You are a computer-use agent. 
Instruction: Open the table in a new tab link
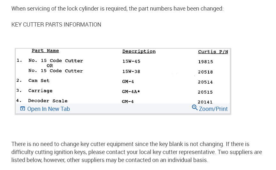point(48,109)
